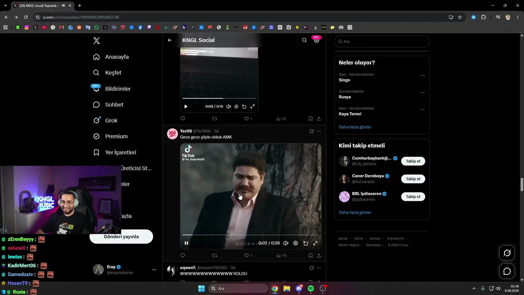Go back using KNGL Social header arrow
Viewport: 524px width, 295px height.
click(170, 40)
